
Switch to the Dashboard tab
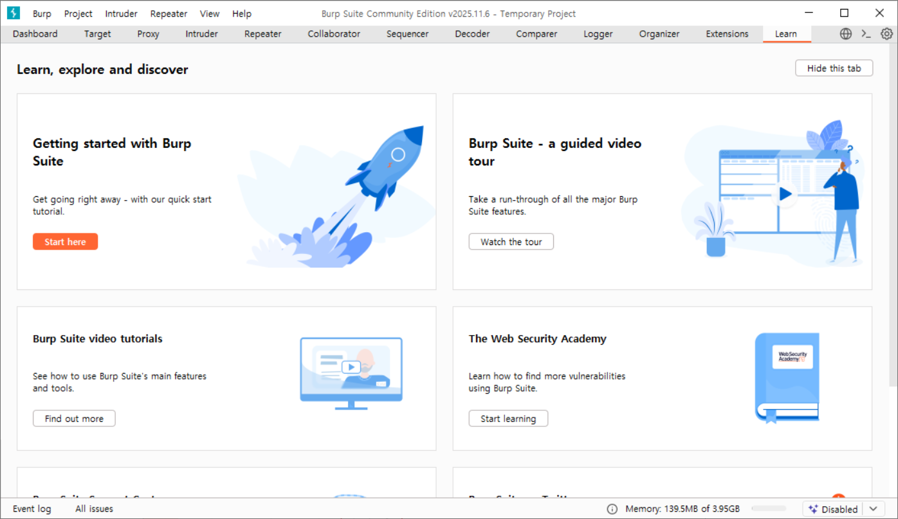pos(35,34)
